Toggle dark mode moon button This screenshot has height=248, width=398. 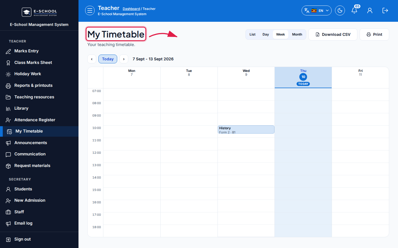click(340, 10)
